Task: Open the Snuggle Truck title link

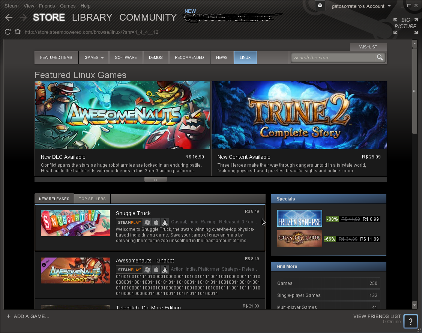Action: 133,213
